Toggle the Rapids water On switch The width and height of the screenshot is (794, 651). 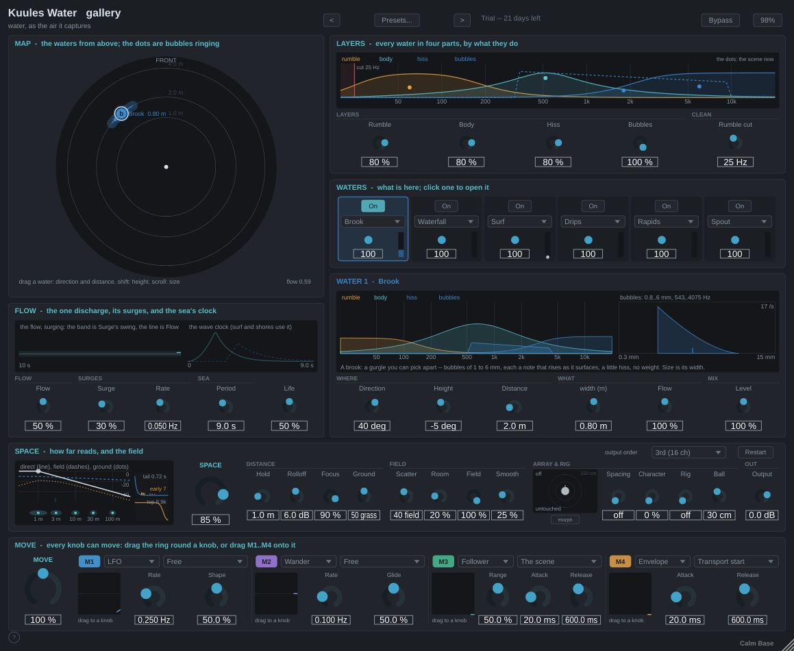tap(667, 206)
